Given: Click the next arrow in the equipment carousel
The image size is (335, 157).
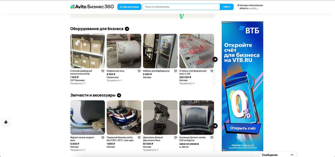Looking at the screenshot, I should (215, 59).
